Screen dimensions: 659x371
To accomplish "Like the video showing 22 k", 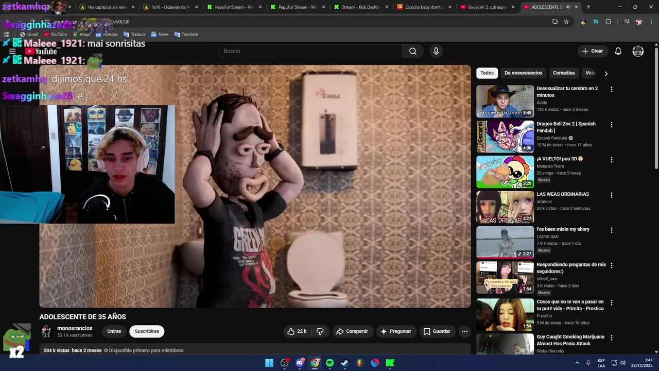I will [297, 331].
